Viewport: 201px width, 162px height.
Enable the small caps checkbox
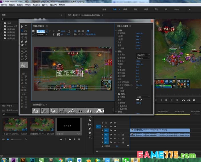(137, 82)
